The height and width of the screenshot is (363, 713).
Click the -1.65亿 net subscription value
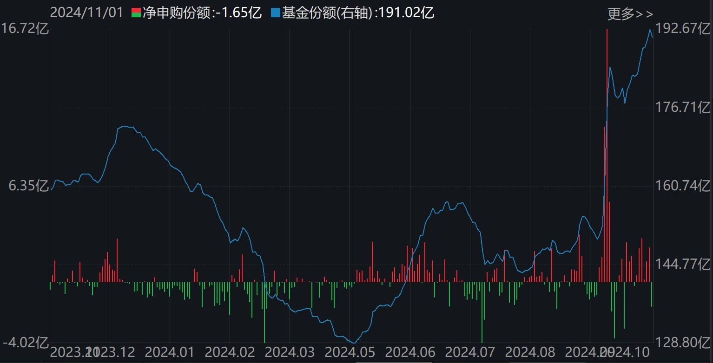pyautogui.click(x=239, y=13)
